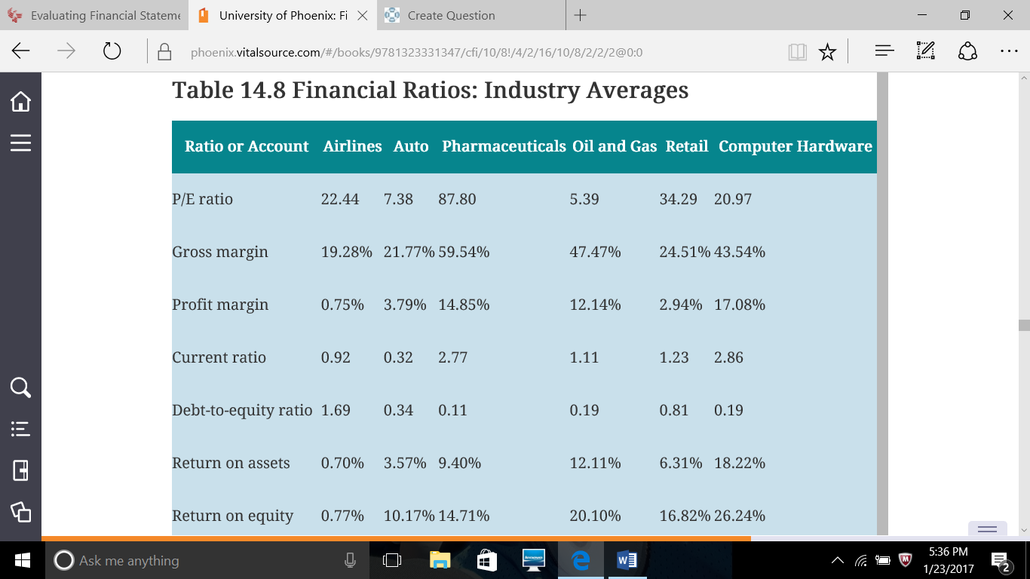
Task: Expand the Edge More actions ellipsis menu
Action: pos(1008,51)
